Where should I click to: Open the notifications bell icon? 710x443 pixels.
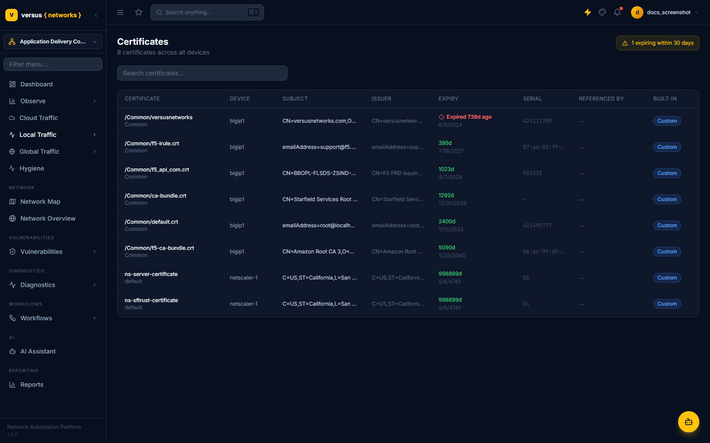pyautogui.click(x=617, y=12)
